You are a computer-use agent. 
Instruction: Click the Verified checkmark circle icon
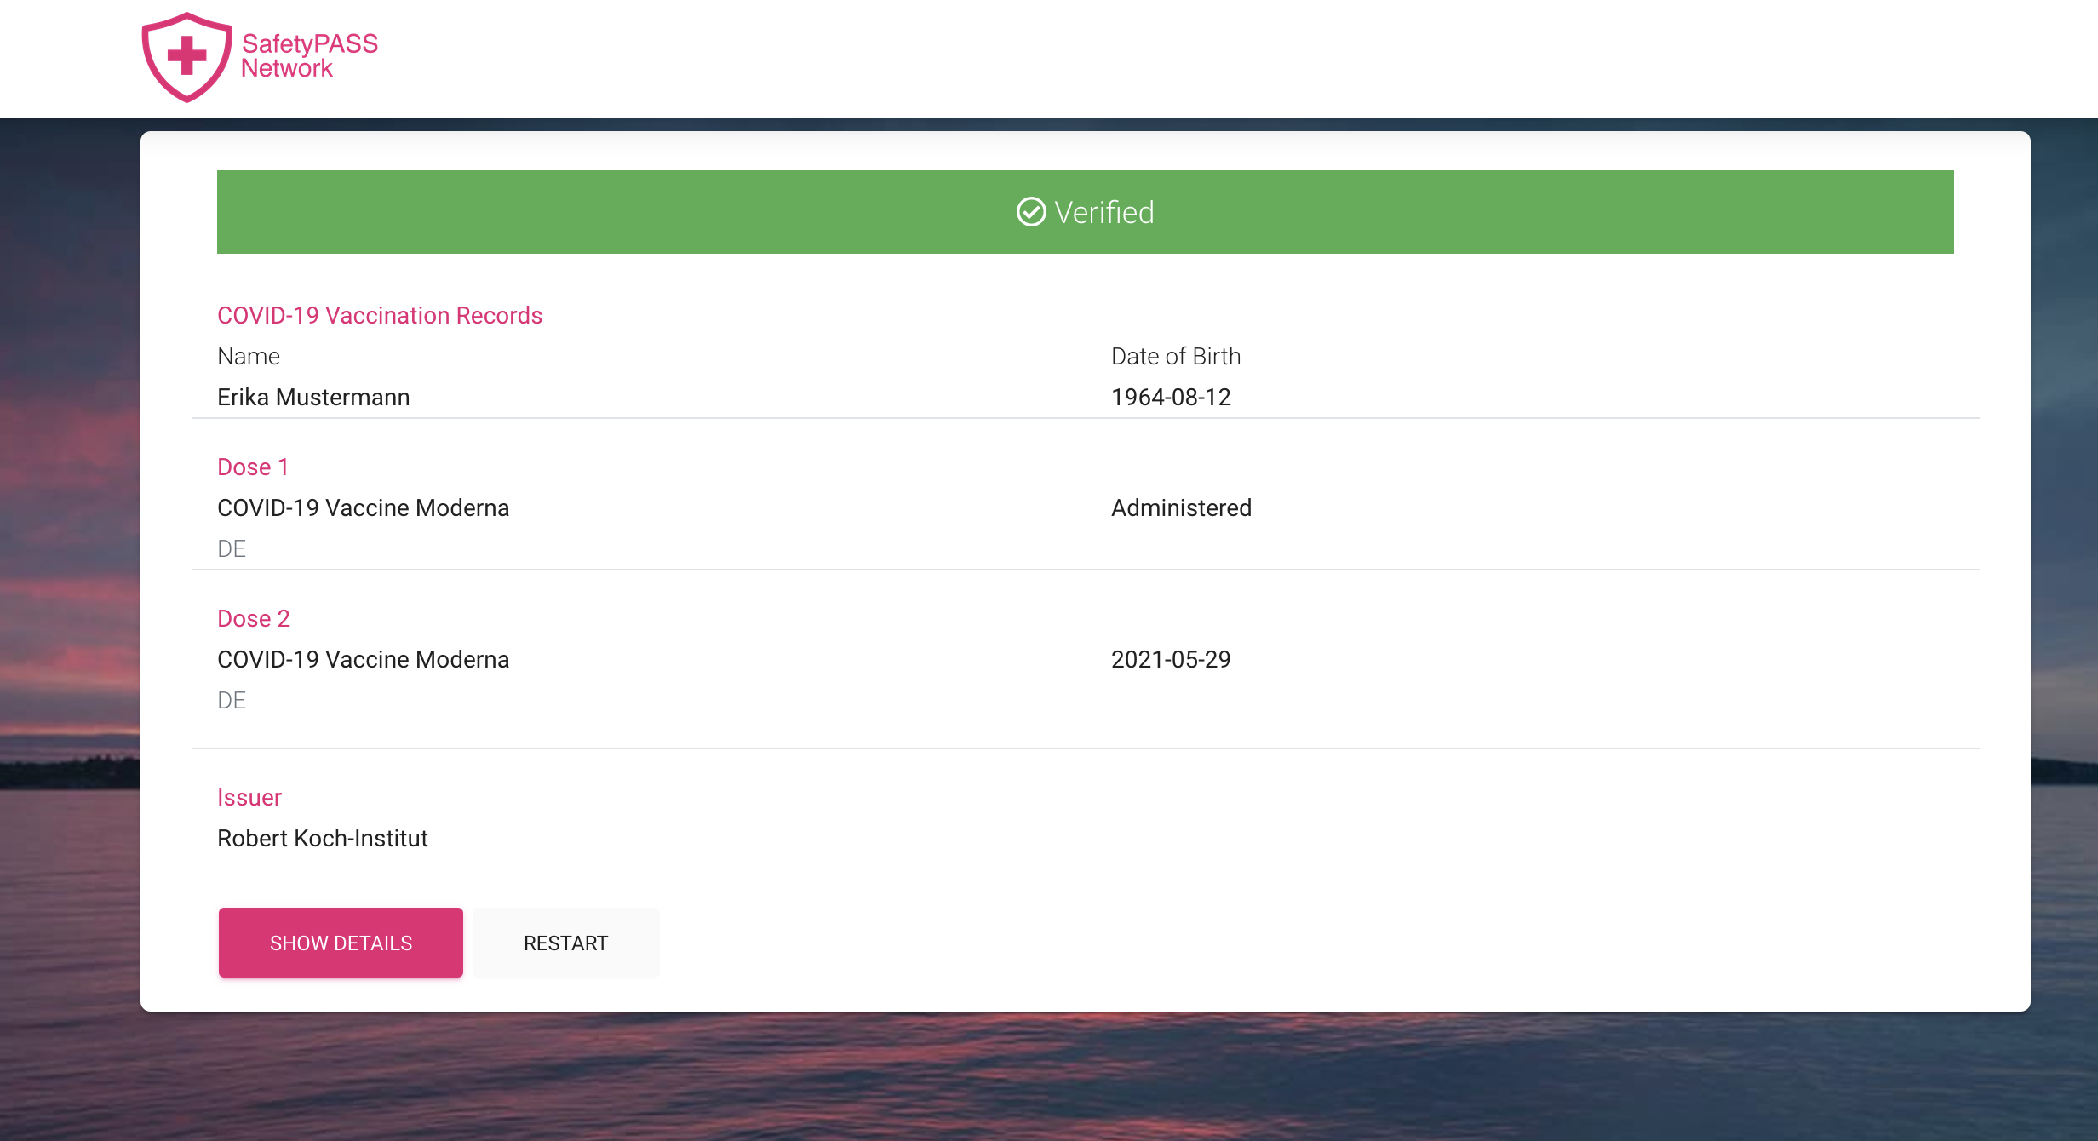pyautogui.click(x=1030, y=212)
